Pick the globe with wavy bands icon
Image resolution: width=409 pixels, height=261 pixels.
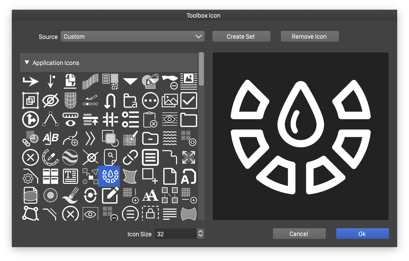pyautogui.click(x=70, y=157)
